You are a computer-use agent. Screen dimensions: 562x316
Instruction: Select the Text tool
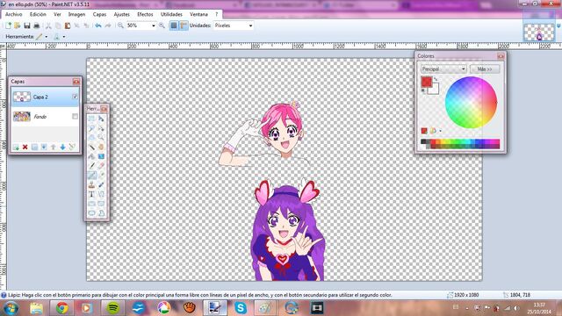coord(91,194)
